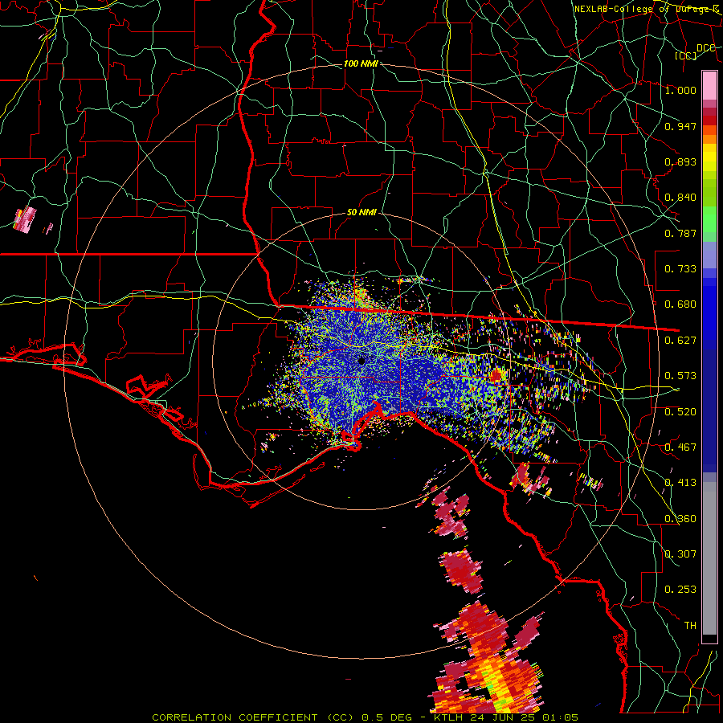Select the 0.520 legend value
Screen dimensions: 723x723
coord(680,412)
